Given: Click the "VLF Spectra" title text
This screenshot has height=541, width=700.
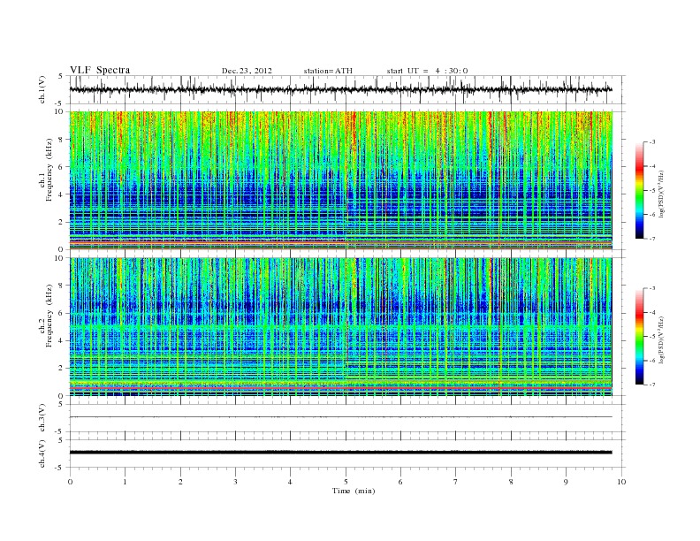Looking at the screenshot, I should click(x=100, y=70).
